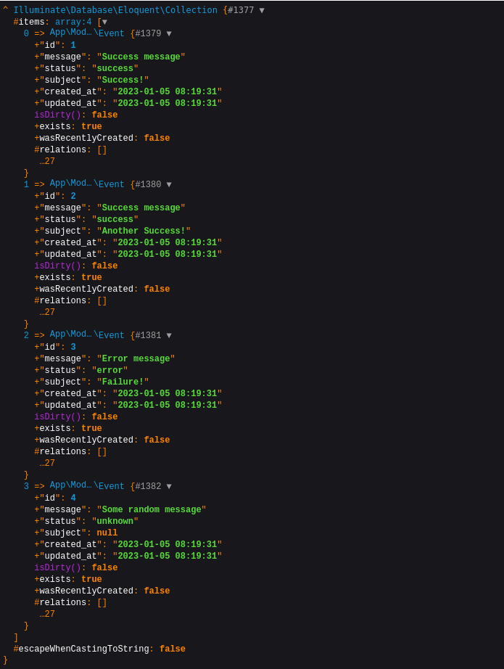Click the #1377 object reference

click(x=241, y=11)
